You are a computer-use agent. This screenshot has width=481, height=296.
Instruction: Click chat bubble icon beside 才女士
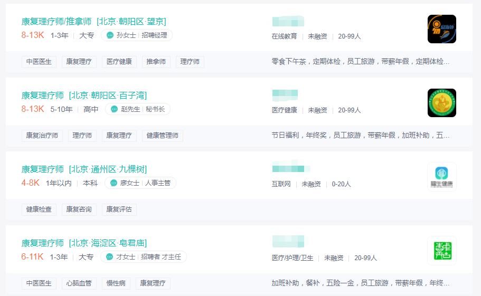pyautogui.click(x=109, y=257)
